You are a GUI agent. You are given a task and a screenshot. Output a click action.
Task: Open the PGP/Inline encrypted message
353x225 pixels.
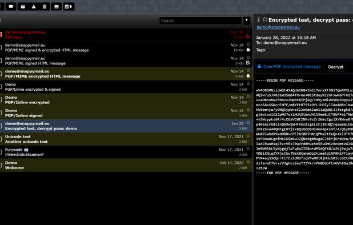[126, 100]
